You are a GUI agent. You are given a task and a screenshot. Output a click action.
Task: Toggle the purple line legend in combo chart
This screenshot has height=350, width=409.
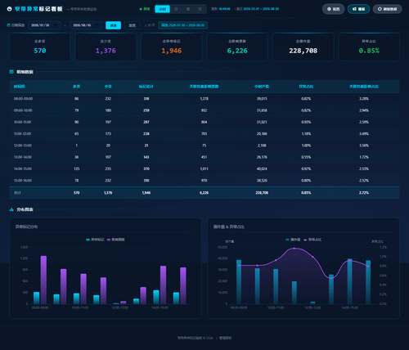click(x=312, y=240)
